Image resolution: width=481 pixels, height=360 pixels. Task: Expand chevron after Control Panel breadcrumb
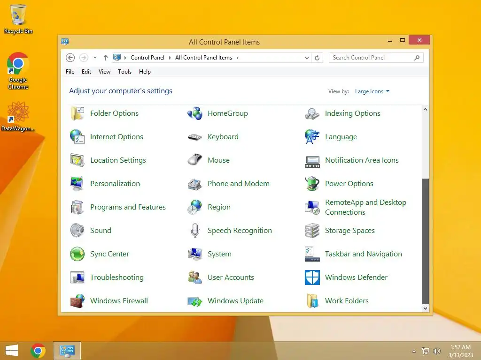pyautogui.click(x=170, y=58)
